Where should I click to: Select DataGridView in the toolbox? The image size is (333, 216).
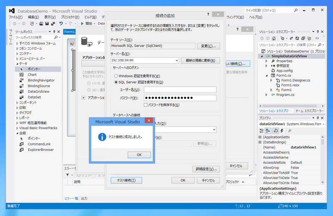38,91
